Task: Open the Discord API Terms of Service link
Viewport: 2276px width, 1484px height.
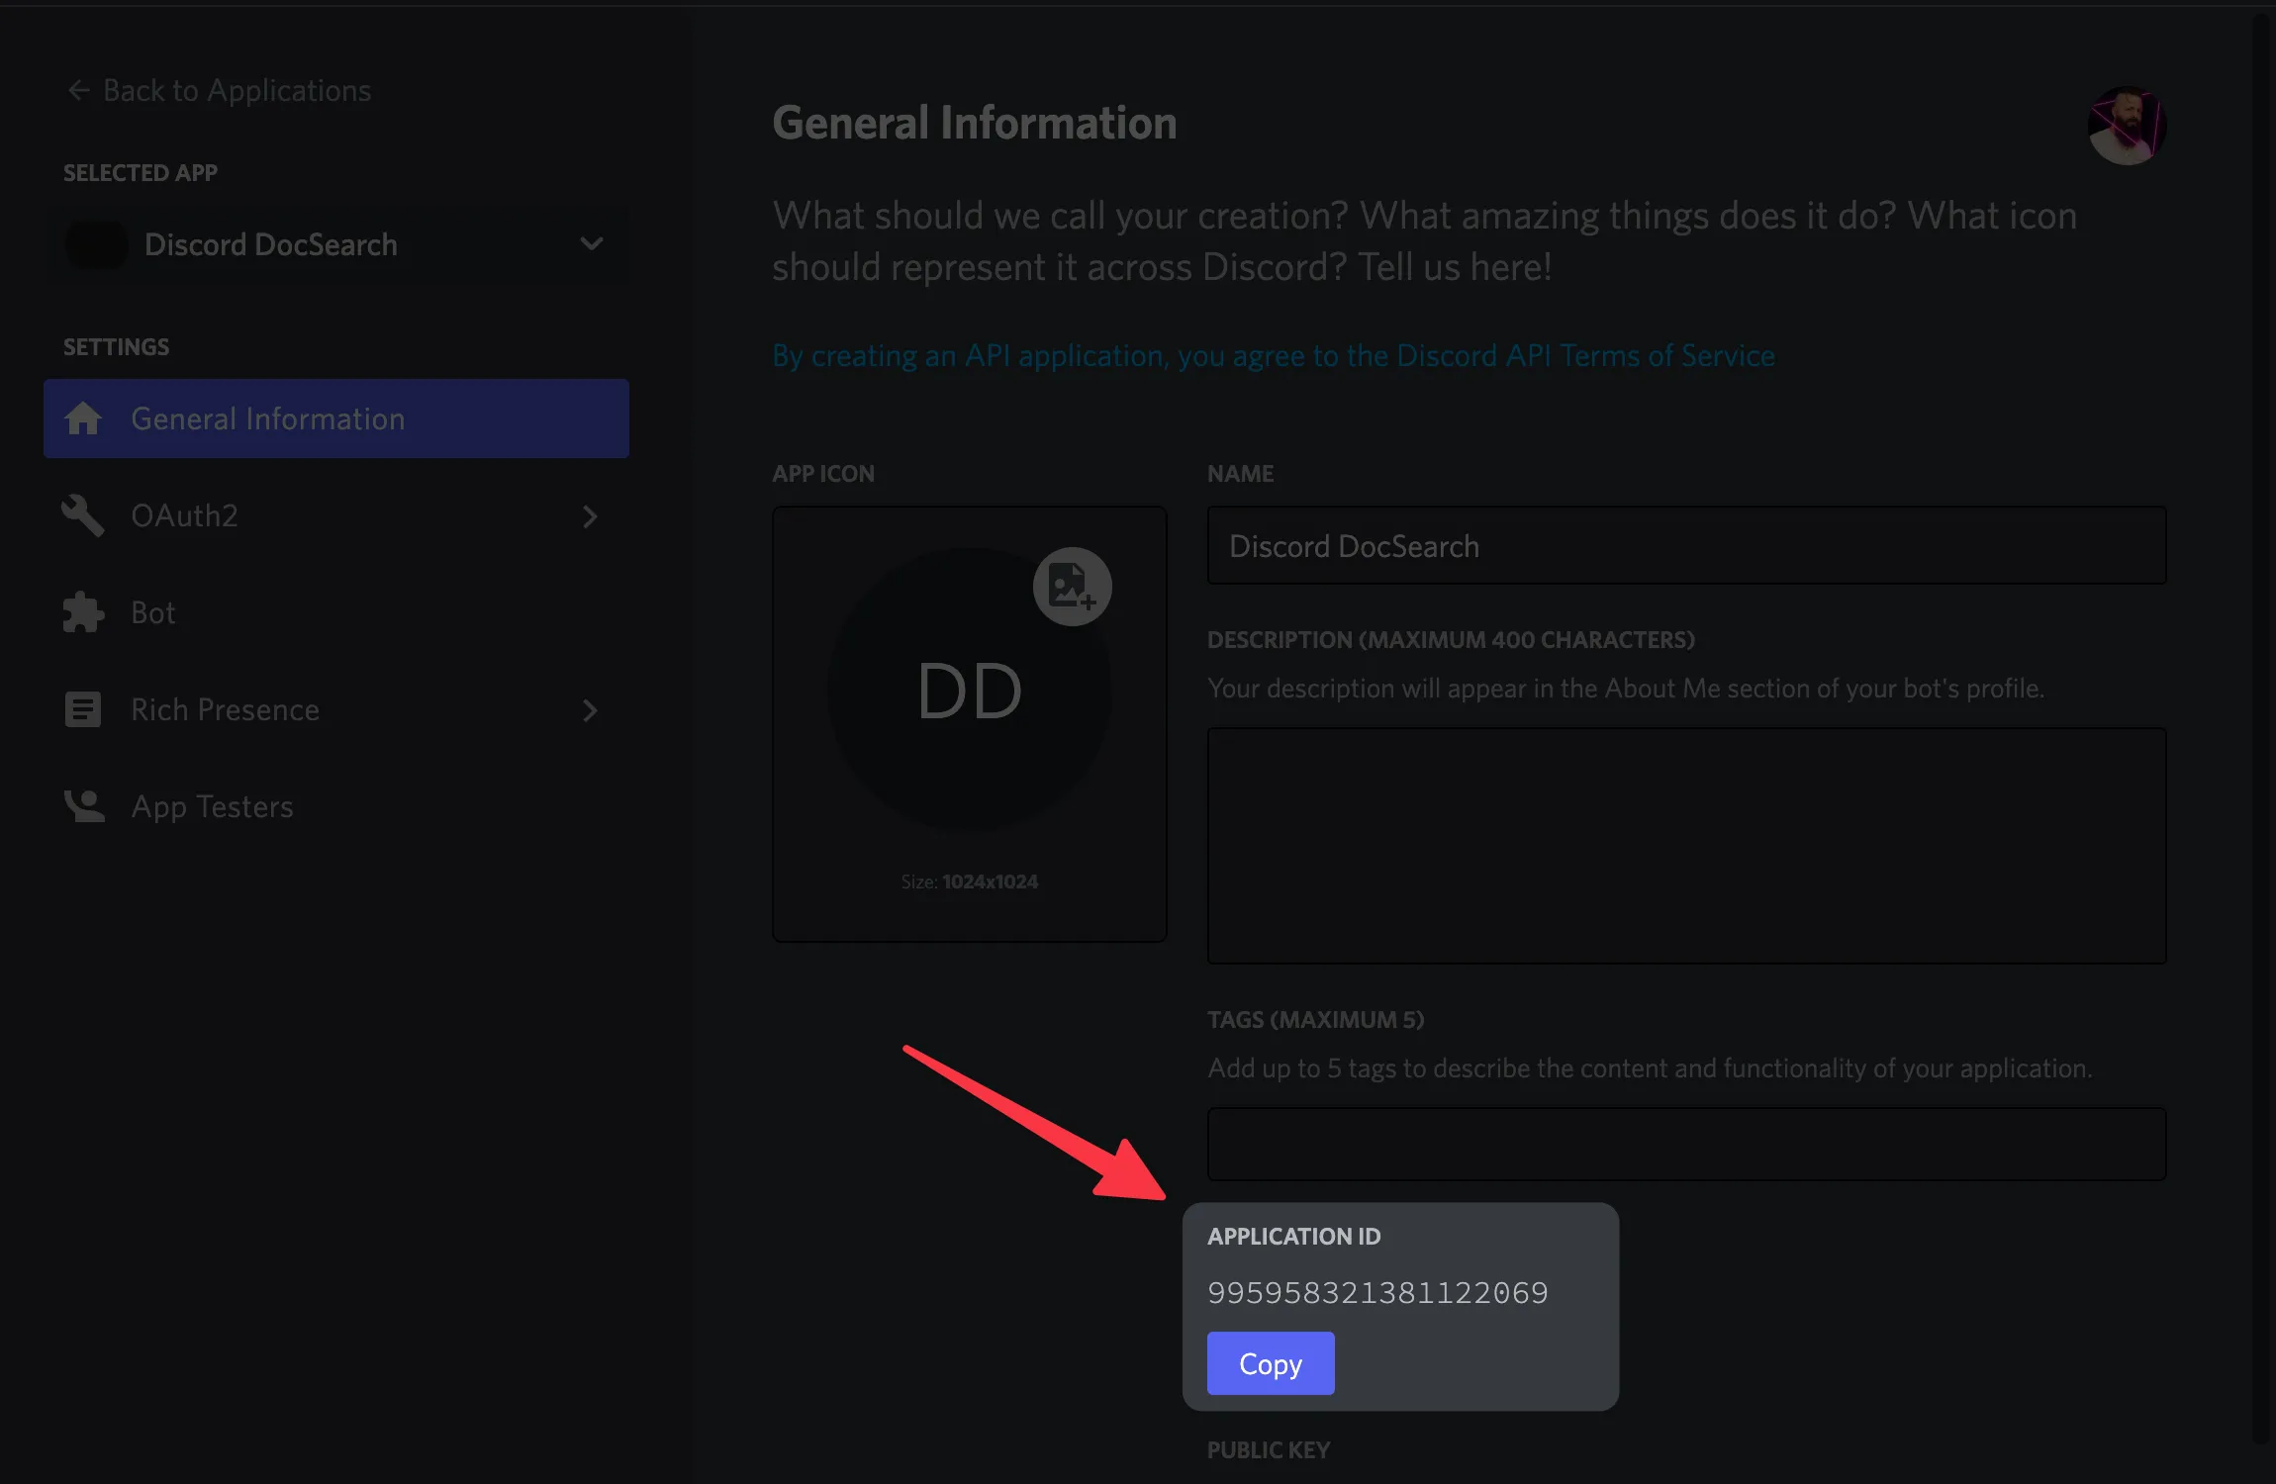Action: pyautogui.click(x=1274, y=355)
